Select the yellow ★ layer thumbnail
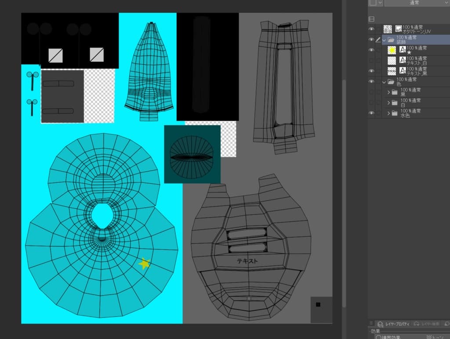 [x=392, y=50]
